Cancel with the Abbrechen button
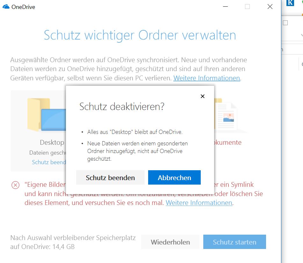Viewport: 303px width, 263px height. tap(174, 178)
